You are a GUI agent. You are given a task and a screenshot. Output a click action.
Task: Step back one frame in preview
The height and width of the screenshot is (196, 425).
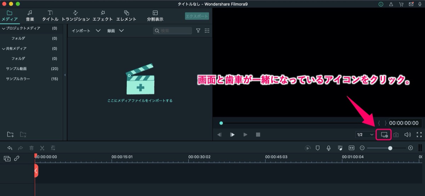coord(220,135)
